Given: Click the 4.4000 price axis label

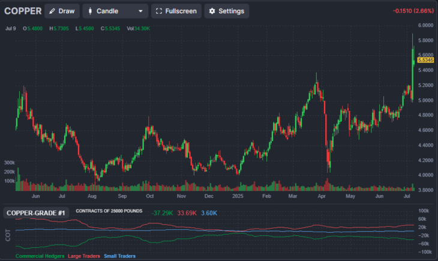Looking at the screenshot, I should [426, 145].
